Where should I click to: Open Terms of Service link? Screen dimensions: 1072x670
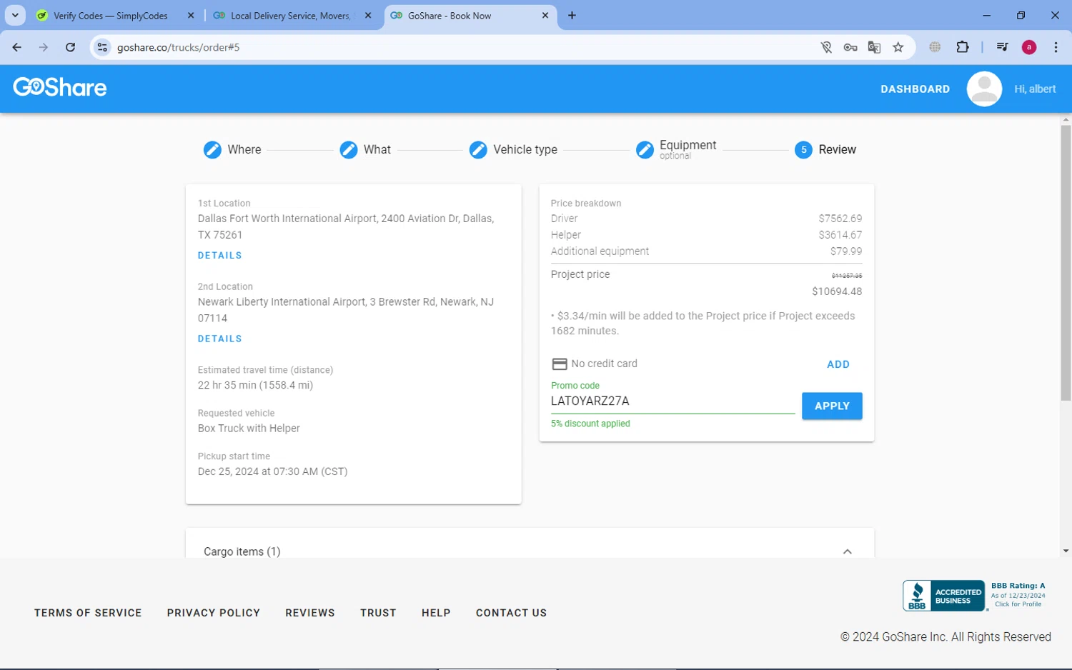click(88, 613)
